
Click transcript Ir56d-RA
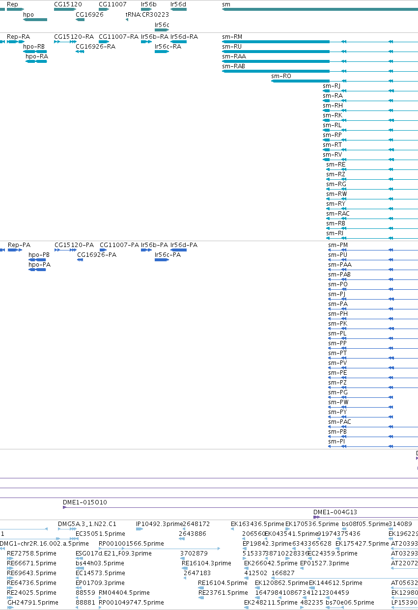[184, 36]
